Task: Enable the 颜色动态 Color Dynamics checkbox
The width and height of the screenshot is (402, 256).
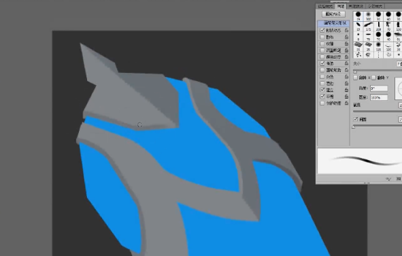Action: [322, 57]
